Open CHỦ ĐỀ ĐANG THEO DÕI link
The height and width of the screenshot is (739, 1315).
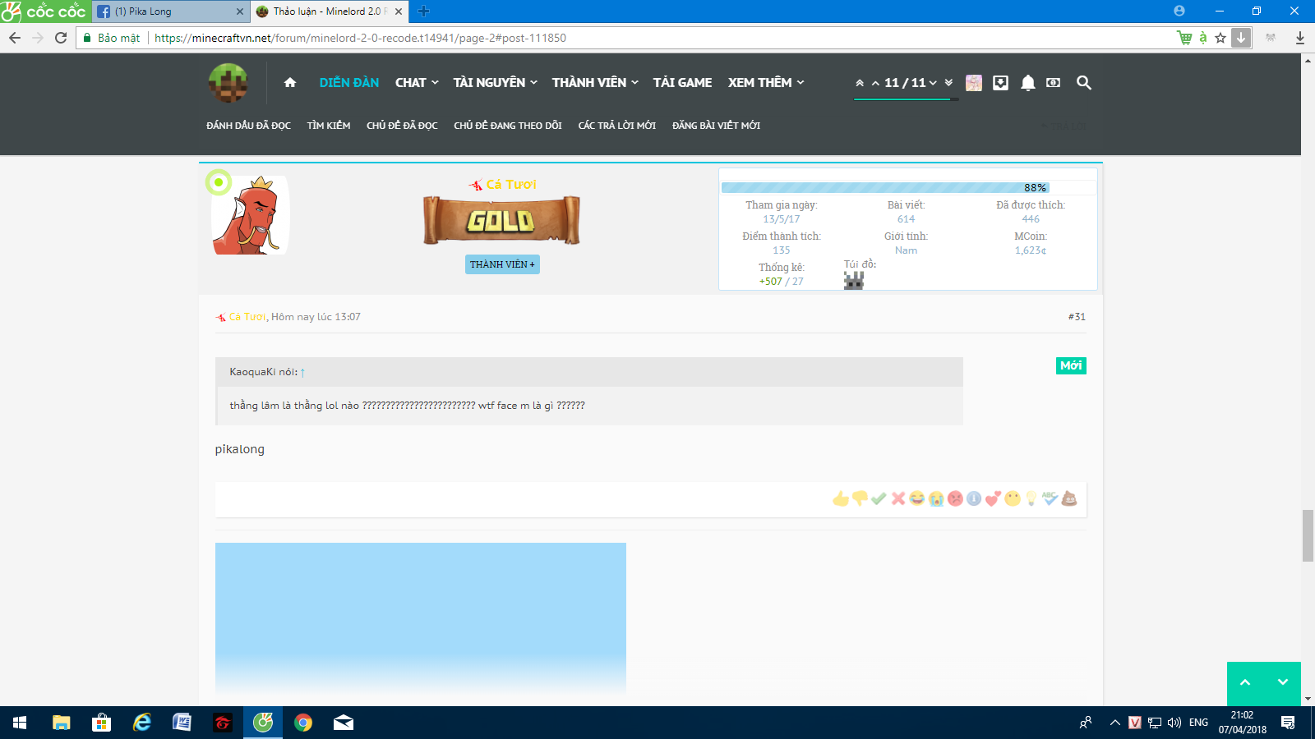508,126
